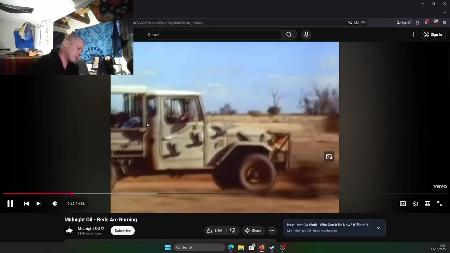Click the Windows taskbar Search box
This screenshot has height=253, width=450.
(x=199, y=247)
